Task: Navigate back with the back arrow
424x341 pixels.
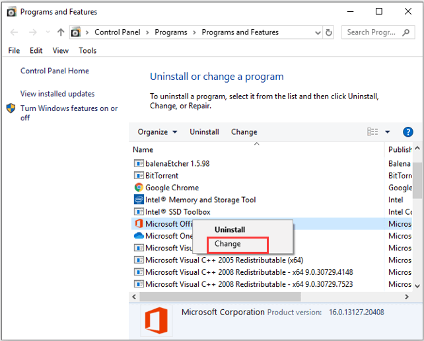Action: click(x=14, y=32)
